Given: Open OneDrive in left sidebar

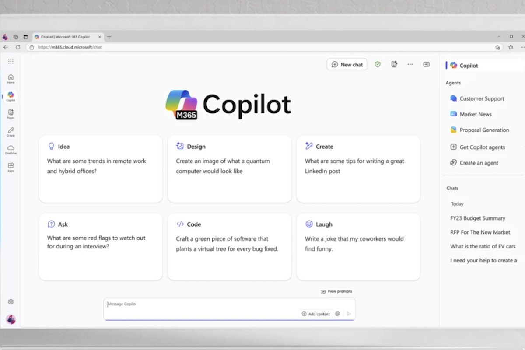Looking at the screenshot, I should pos(11,150).
